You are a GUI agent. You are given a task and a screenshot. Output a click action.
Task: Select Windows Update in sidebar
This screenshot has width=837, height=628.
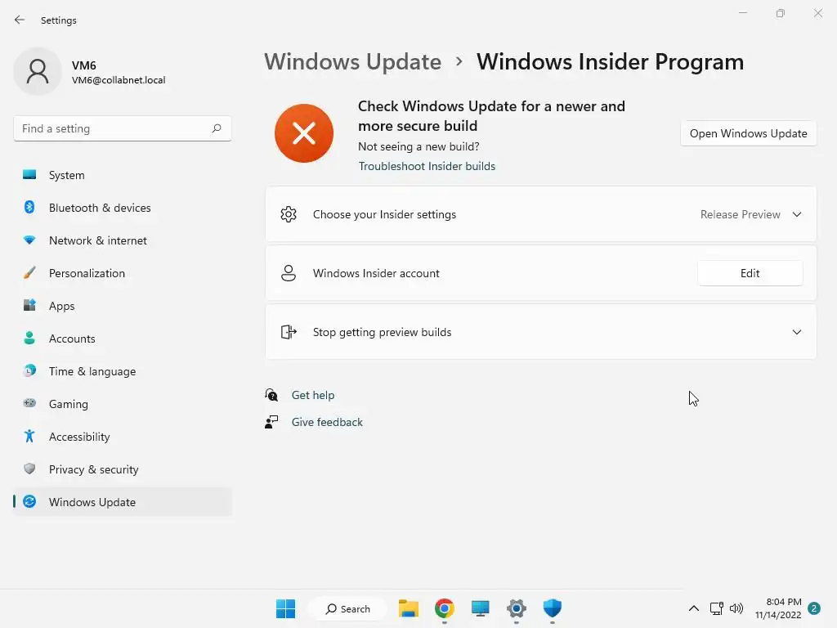pos(123,502)
